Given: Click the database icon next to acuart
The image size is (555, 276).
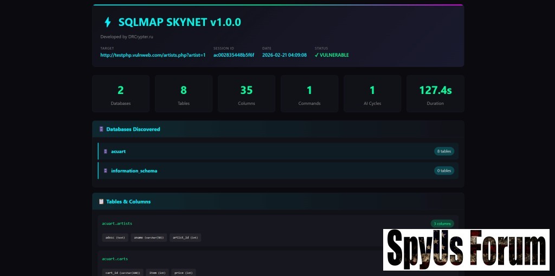Looking at the screenshot, I should 106,152.
